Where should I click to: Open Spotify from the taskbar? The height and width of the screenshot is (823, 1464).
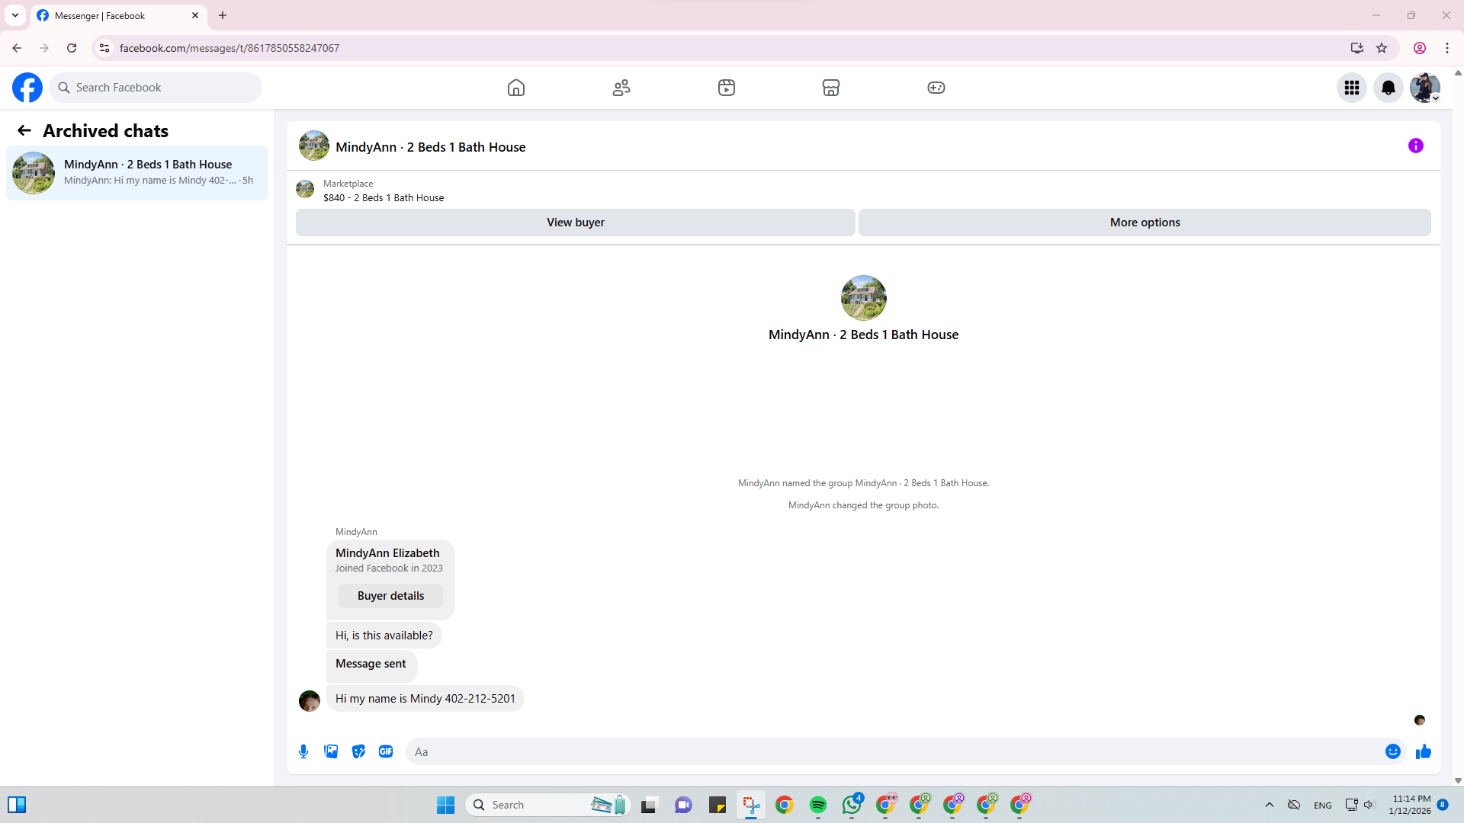(817, 805)
